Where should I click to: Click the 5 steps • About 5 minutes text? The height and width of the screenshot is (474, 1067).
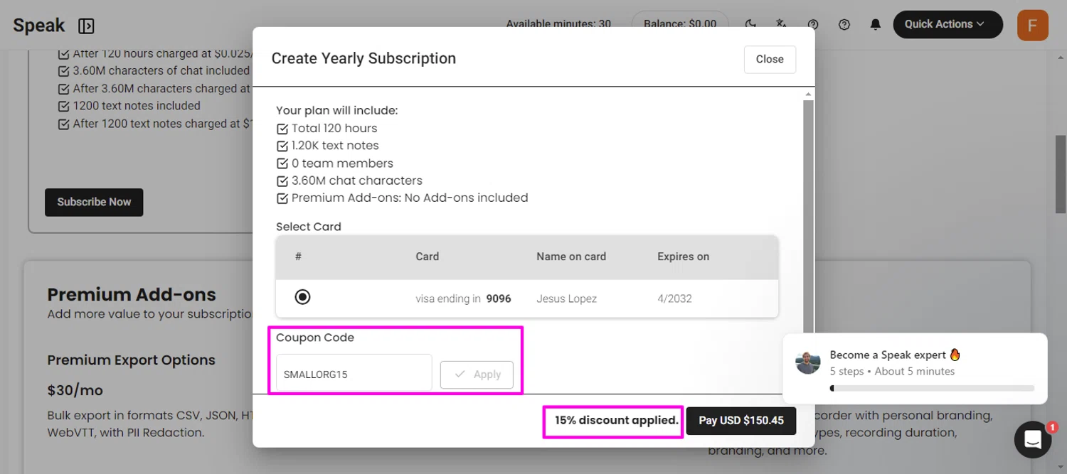(x=892, y=371)
